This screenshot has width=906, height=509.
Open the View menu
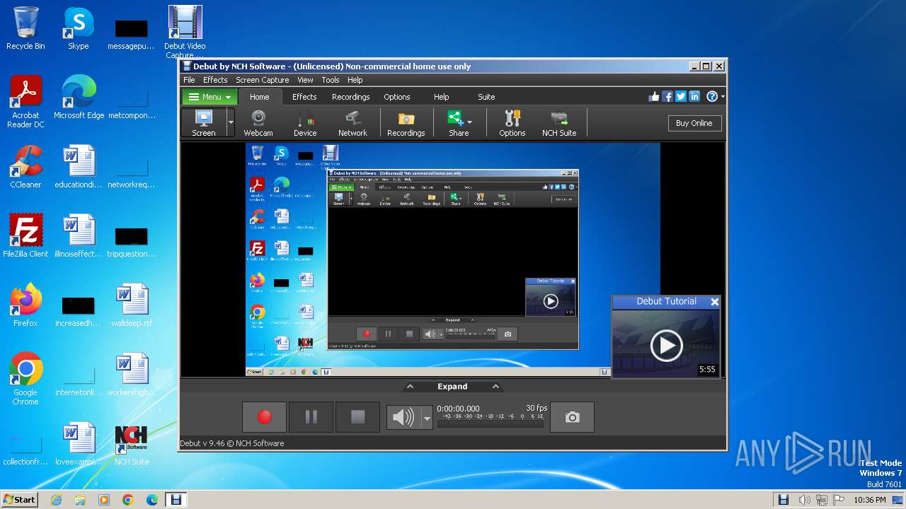pyautogui.click(x=305, y=80)
